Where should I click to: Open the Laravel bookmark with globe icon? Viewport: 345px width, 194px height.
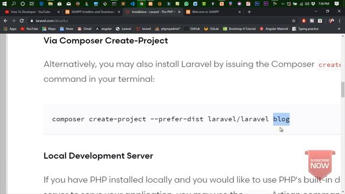[123, 29]
